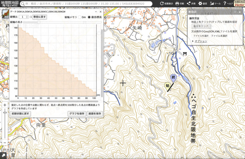The width and height of the screenshot is (245, 159).
Task: Click the 終 end-point marker on map
Action: click(173, 78)
